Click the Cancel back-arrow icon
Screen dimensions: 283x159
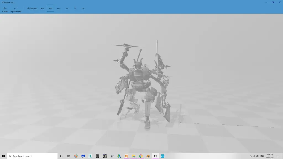(5, 9)
